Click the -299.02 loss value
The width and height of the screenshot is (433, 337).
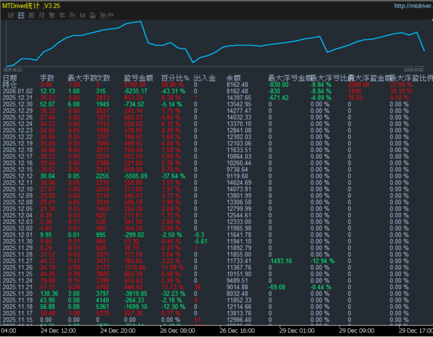[x=134, y=235]
